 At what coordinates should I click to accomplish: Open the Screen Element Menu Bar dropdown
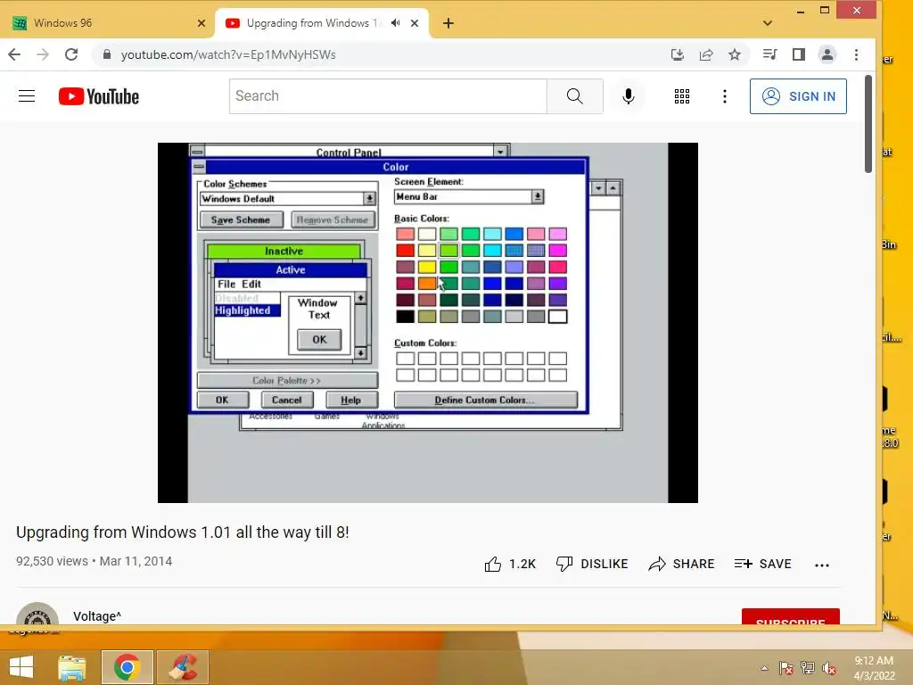[x=538, y=197]
